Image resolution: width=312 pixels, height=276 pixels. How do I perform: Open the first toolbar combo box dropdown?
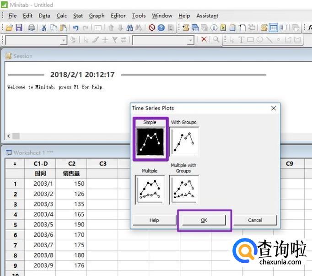[64, 40]
